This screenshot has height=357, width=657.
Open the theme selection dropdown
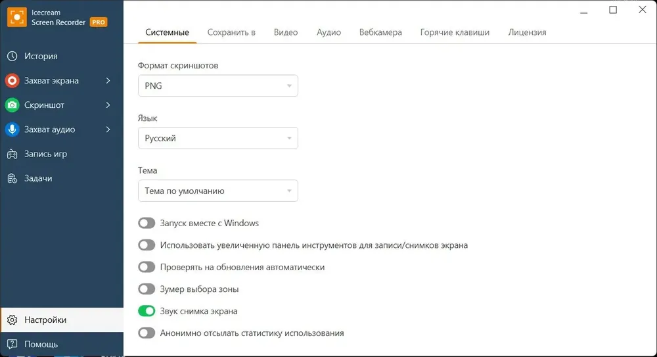click(217, 191)
